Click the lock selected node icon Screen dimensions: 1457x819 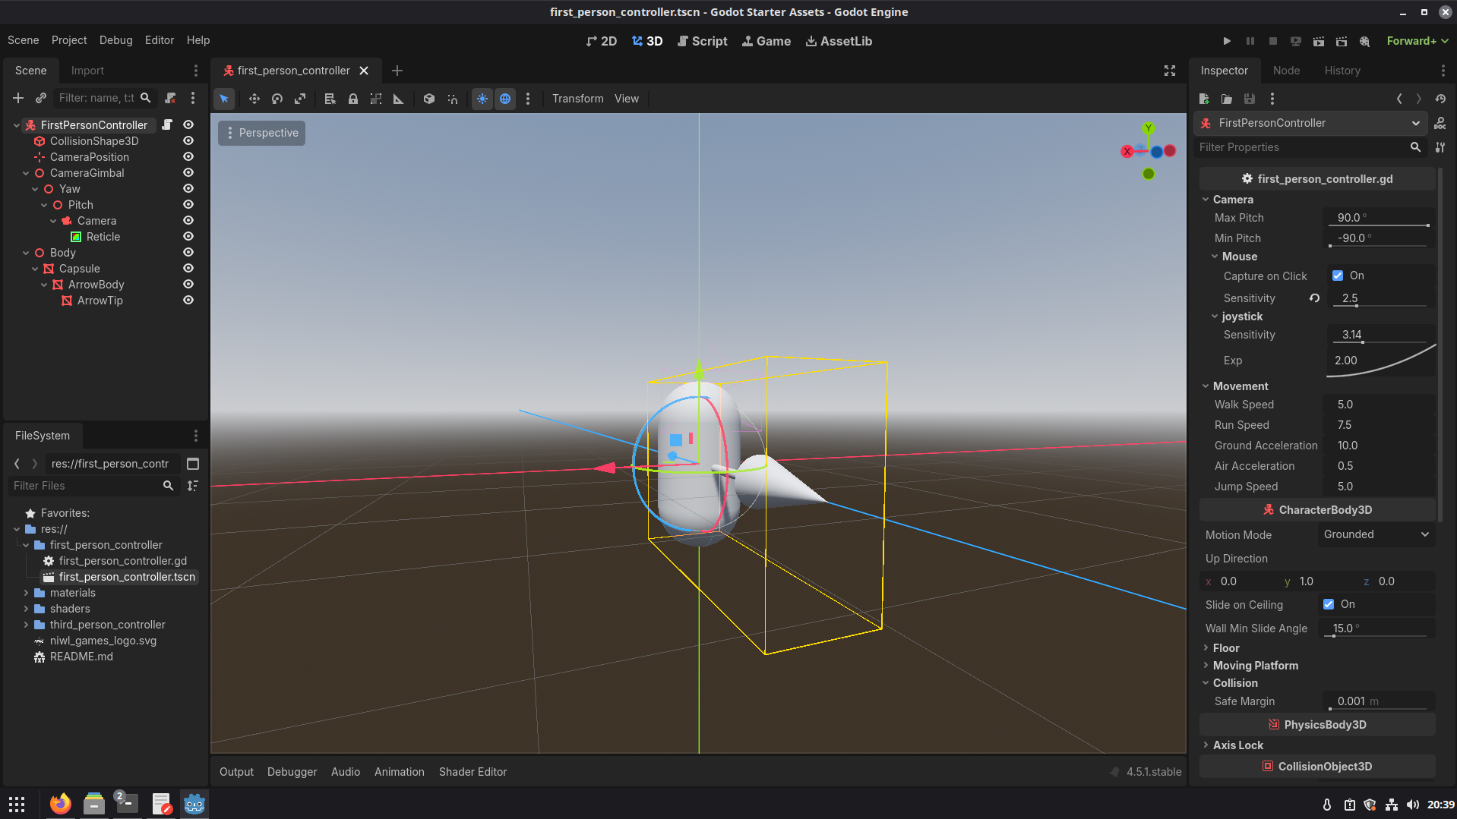click(x=353, y=99)
